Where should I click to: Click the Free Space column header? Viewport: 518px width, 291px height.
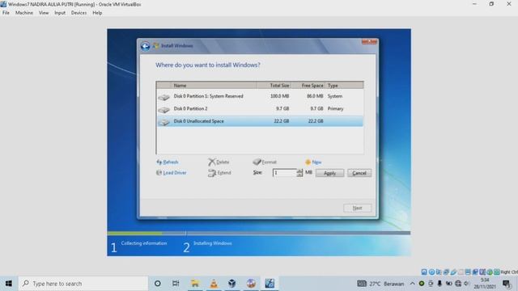point(308,86)
